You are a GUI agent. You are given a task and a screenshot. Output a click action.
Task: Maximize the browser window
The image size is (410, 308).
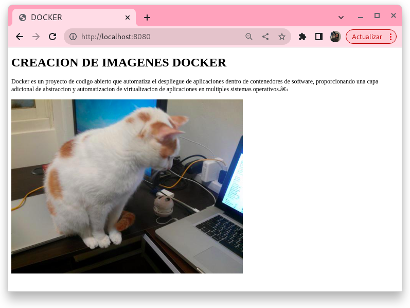point(377,16)
